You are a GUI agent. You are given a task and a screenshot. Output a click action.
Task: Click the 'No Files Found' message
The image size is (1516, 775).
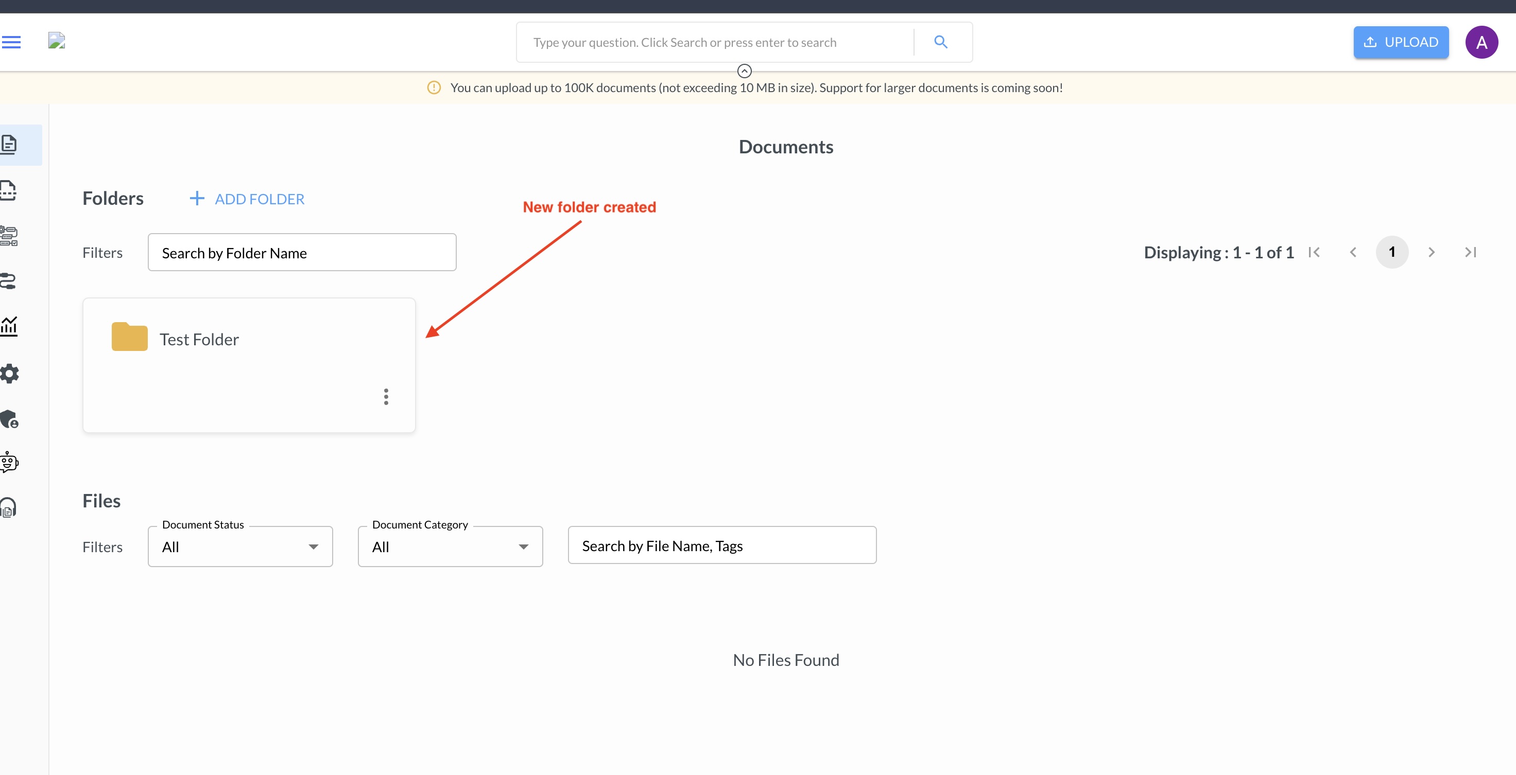[x=786, y=660]
